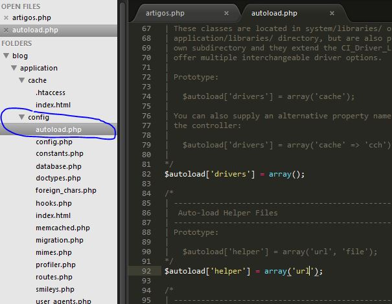Click the cache folder label
Viewport: 392px width, 304px height.
point(37,80)
